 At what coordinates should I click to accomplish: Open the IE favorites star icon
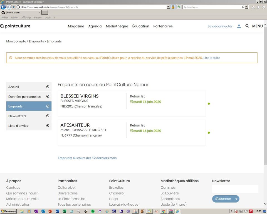(x=258, y=7)
